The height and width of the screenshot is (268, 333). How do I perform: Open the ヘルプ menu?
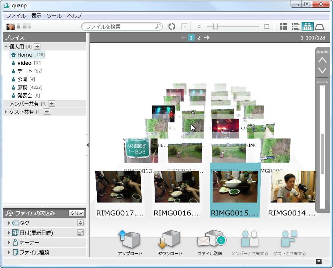click(75, 16)
